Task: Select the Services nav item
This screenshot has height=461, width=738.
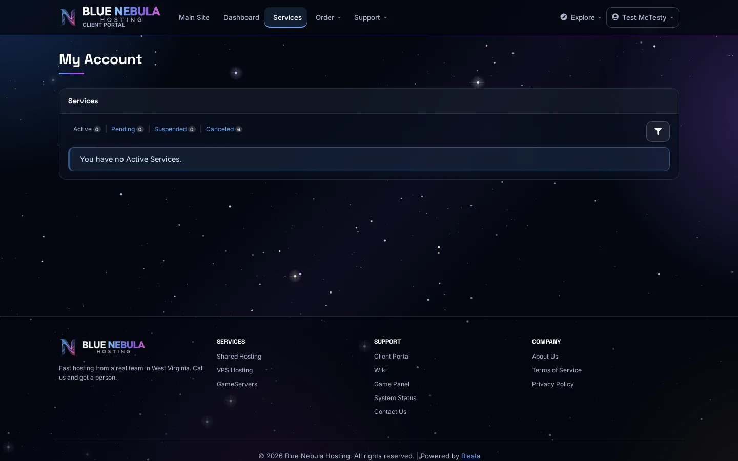Action: click(286, 17)
